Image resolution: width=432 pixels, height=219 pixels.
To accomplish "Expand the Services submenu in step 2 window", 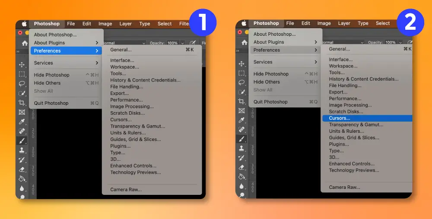I will coord(286,62).
